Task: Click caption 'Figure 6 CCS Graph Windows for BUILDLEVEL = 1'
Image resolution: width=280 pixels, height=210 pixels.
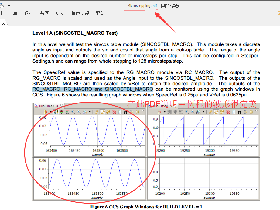Action: click(146, 207)
